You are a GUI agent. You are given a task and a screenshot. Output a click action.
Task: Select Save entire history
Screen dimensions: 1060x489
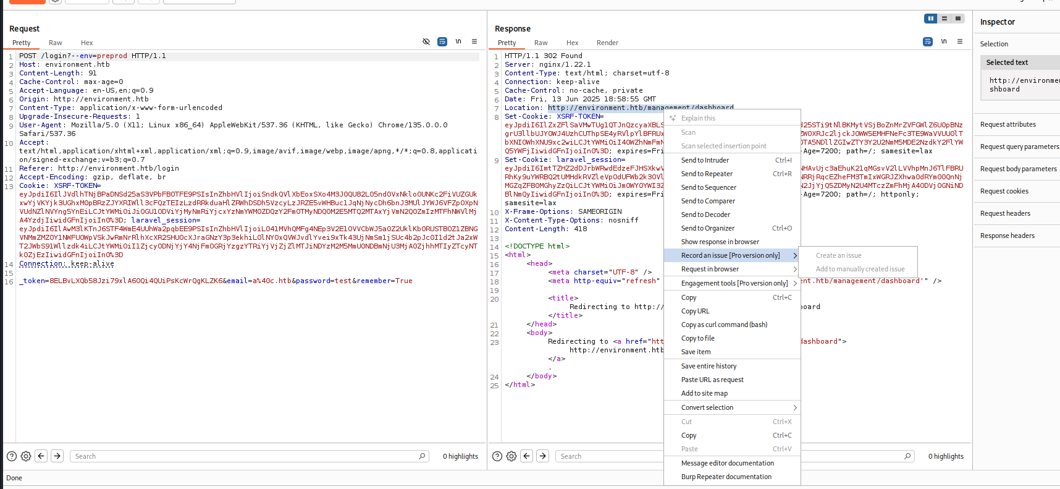(x=732, y=366)
